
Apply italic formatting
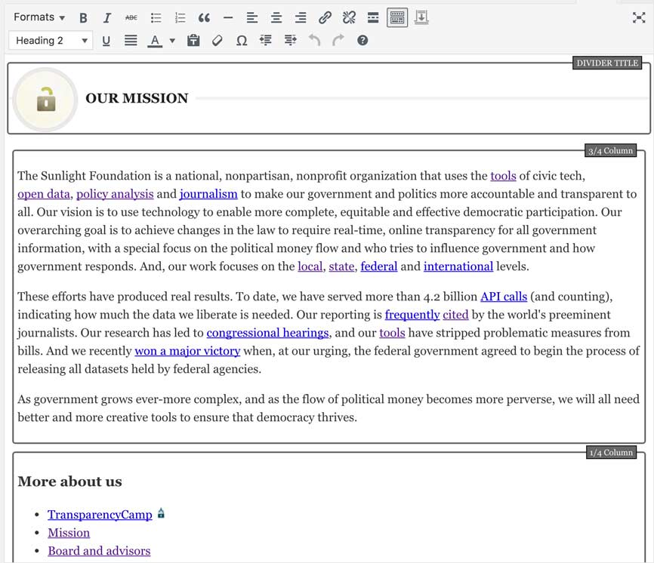click(107, 17)
